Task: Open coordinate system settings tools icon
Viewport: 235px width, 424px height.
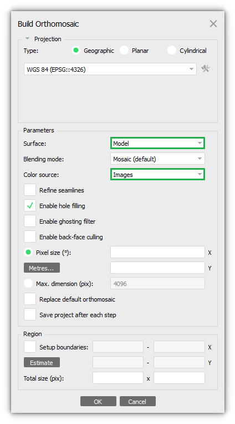Action: tap(206, 68)
